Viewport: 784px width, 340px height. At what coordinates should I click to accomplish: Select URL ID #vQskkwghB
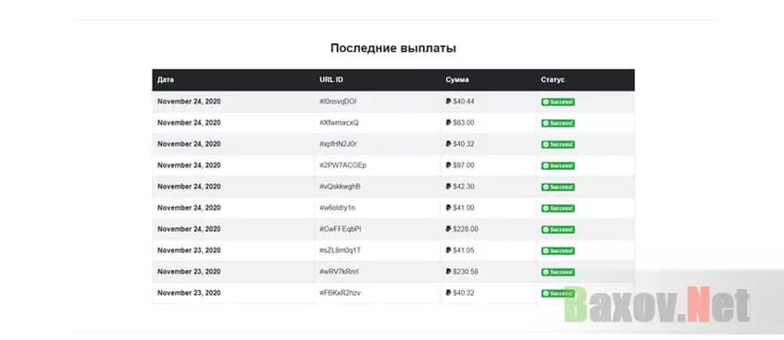click(340, 187)
